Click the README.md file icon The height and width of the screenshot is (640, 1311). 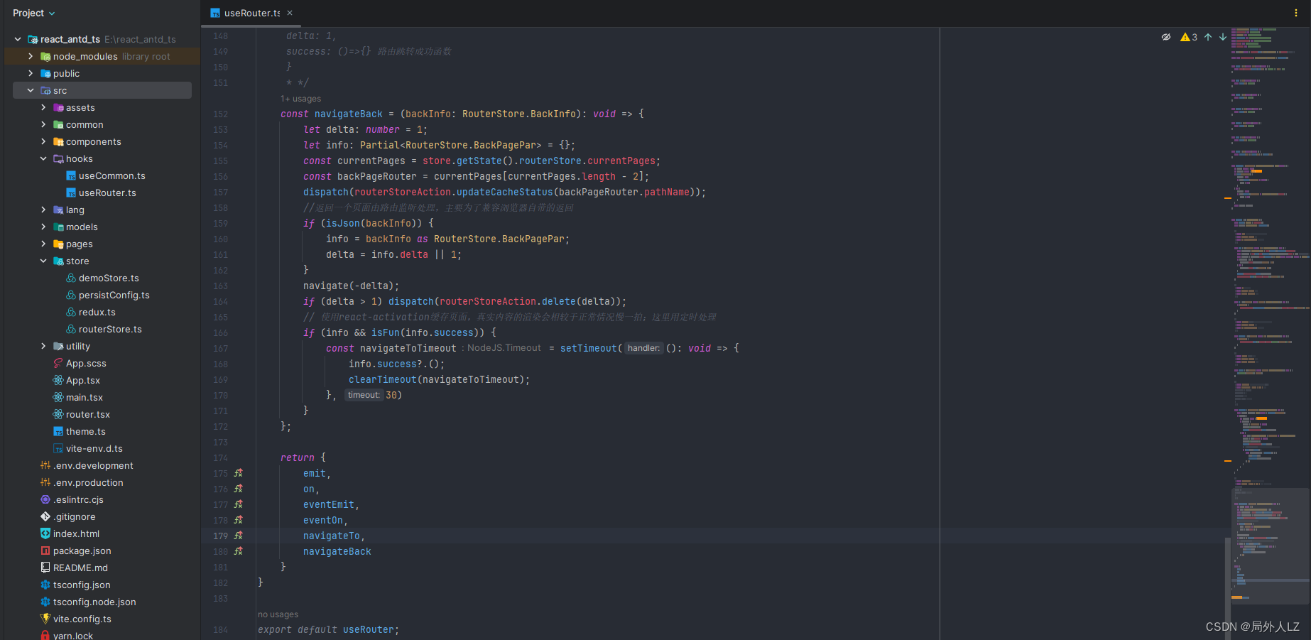(x=45, y=568)
